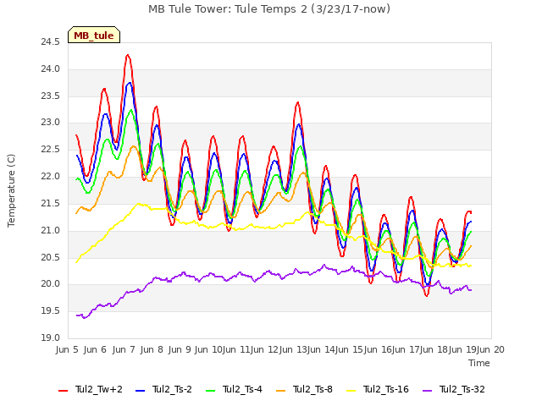Click the purple Tul2_Ts-32 legend swatch
The image size is (542, 406).
click(427, 391)
